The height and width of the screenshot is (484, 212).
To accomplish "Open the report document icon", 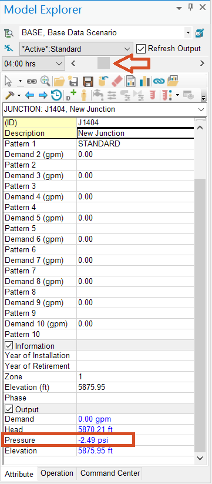I will tap(132, 82).
